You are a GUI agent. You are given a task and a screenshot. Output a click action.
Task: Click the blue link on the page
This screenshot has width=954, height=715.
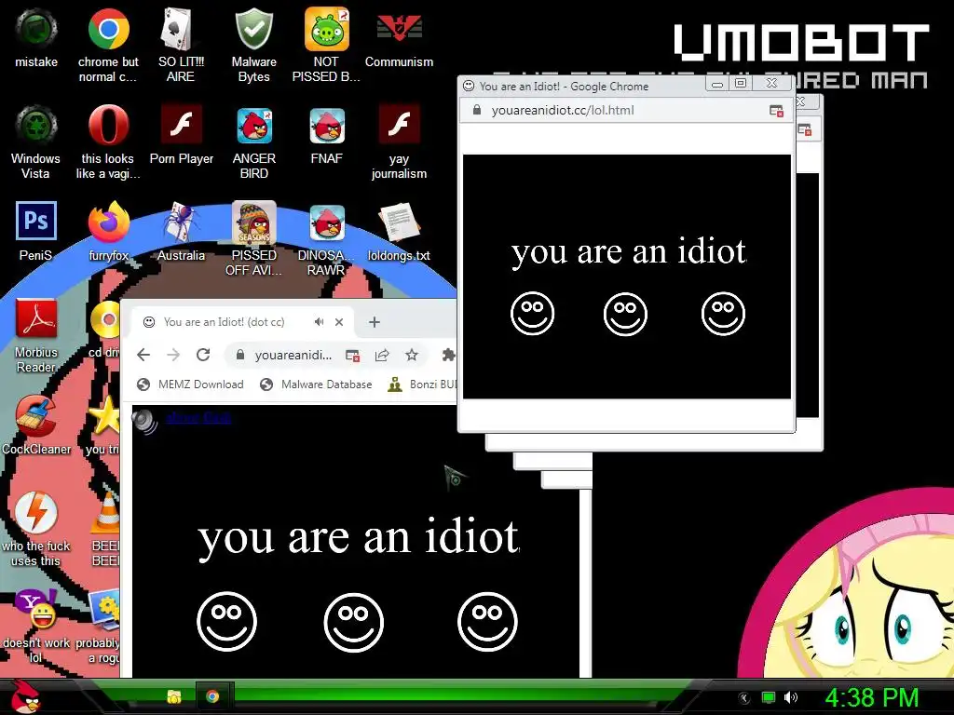198,418
